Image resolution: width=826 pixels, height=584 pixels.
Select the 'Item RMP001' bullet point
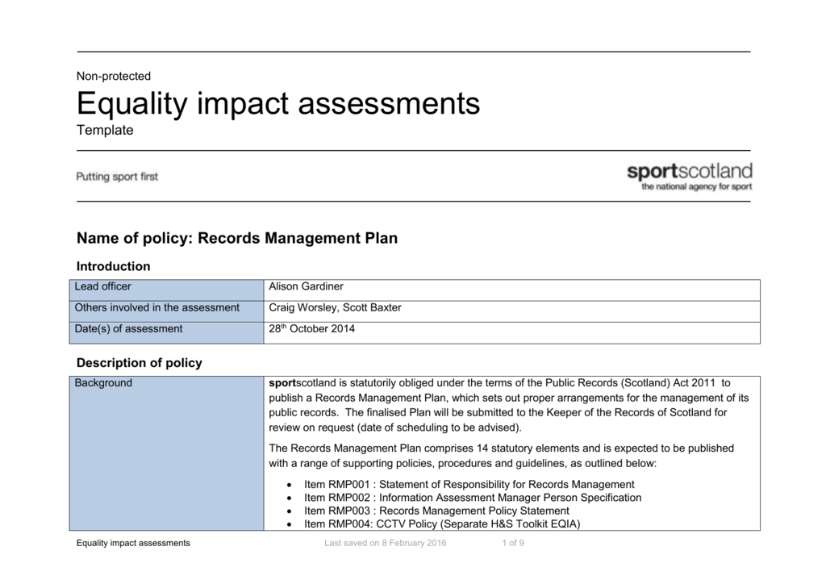pos(453,485)
